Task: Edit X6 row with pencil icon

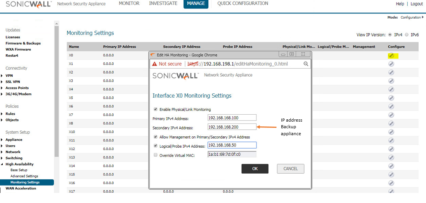Action: click(x=391, y=107)
